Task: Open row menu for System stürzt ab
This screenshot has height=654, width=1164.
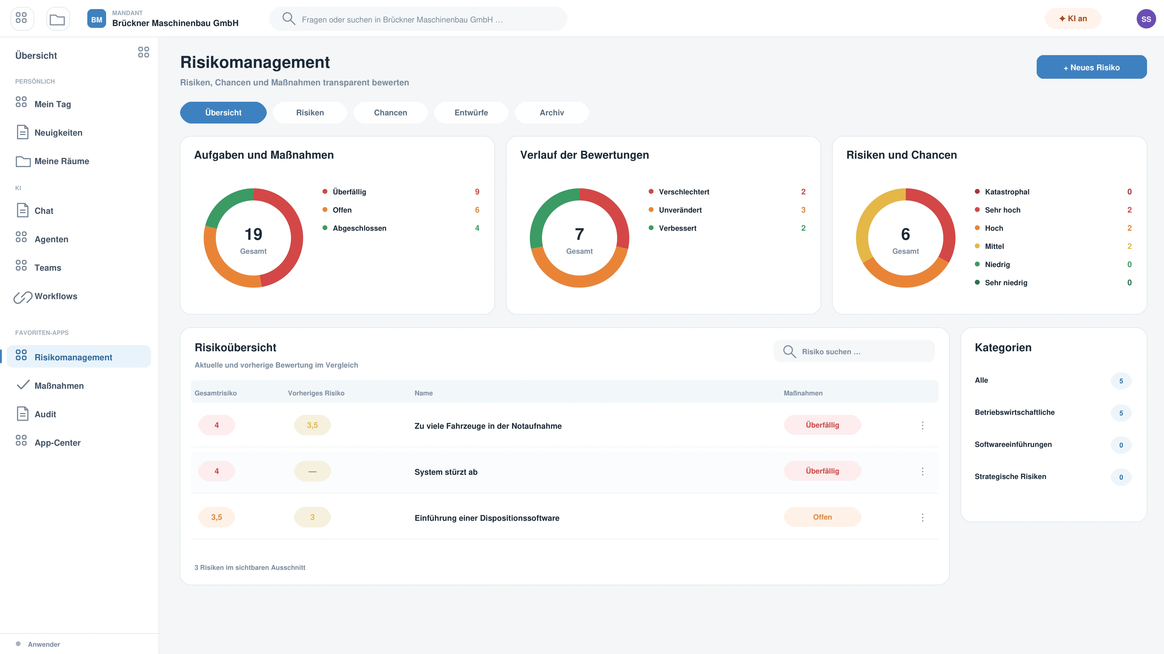Action: coord(923,472)
